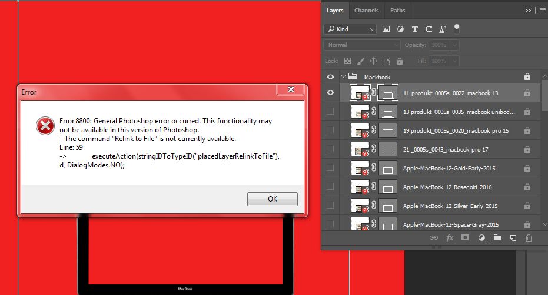The height and width of the screenshot is (295, 548).
Task: Click mask thumbnail of Silver-Early-2015 layer
Action: (x=388, y=206)
